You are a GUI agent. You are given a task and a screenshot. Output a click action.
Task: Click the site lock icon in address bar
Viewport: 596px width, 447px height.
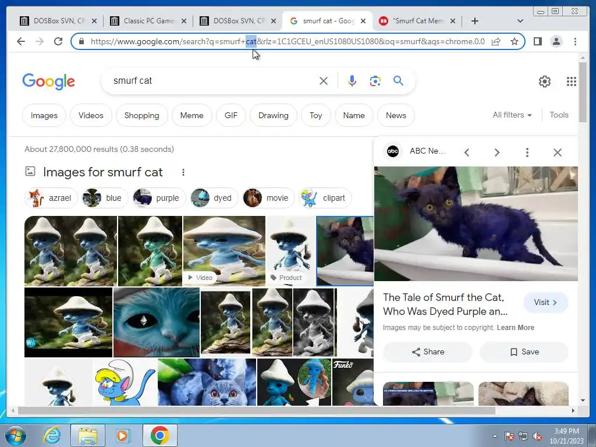[x=81, y=41]
